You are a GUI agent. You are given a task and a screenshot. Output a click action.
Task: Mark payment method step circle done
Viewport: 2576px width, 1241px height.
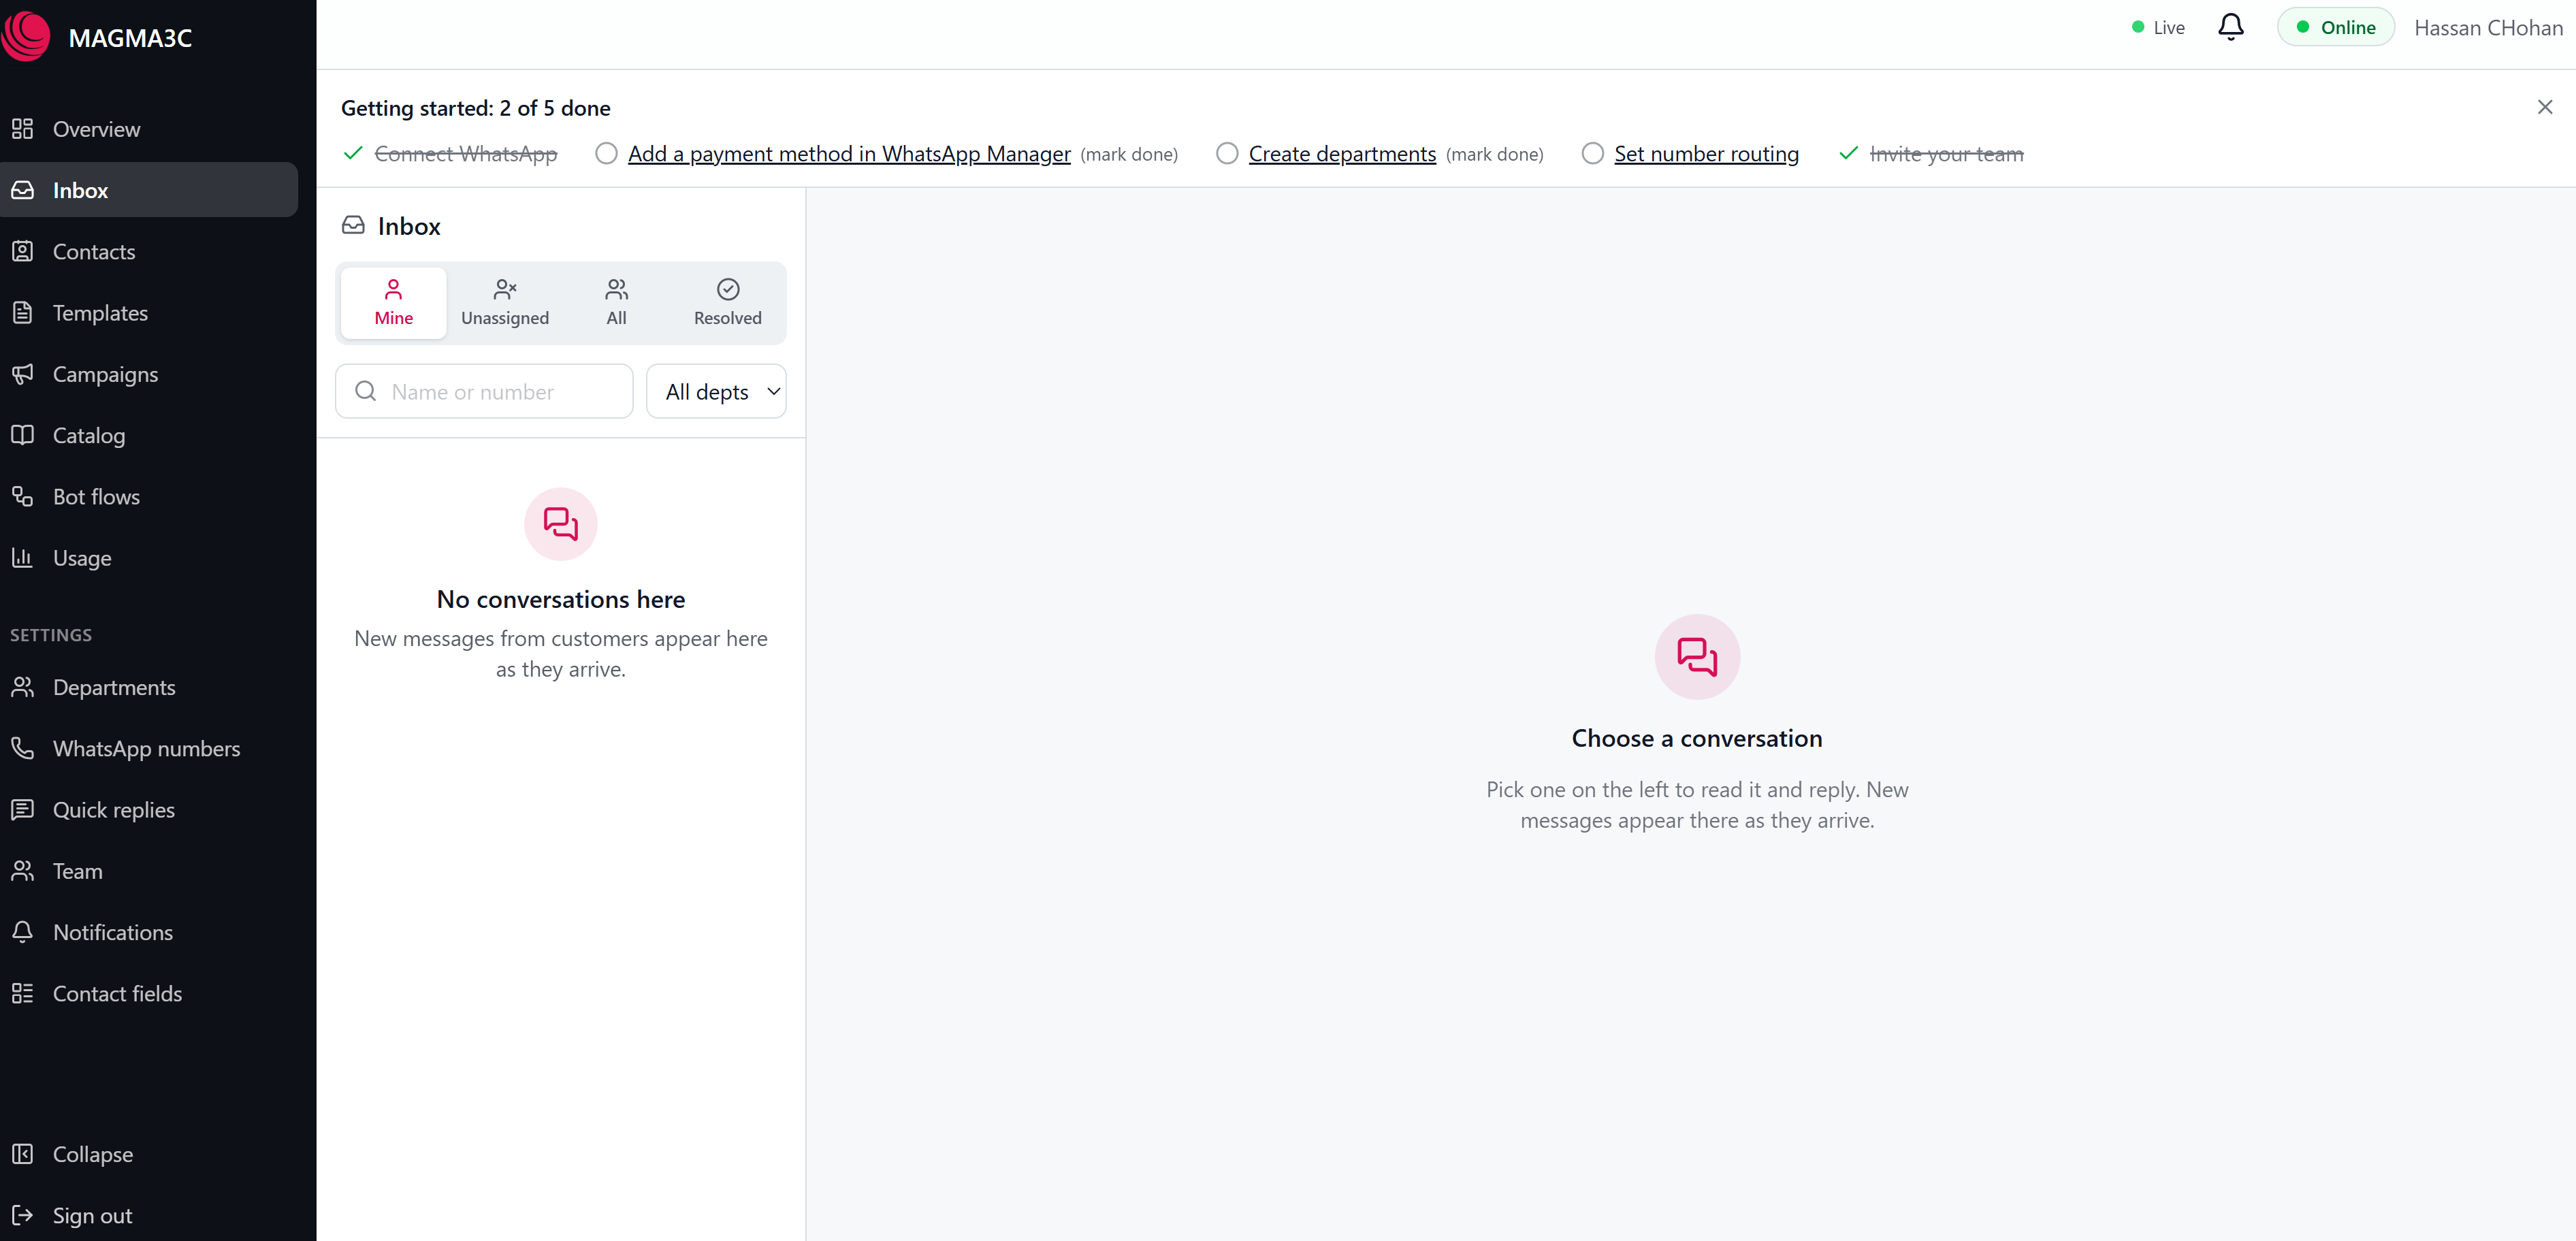point(606,153)
